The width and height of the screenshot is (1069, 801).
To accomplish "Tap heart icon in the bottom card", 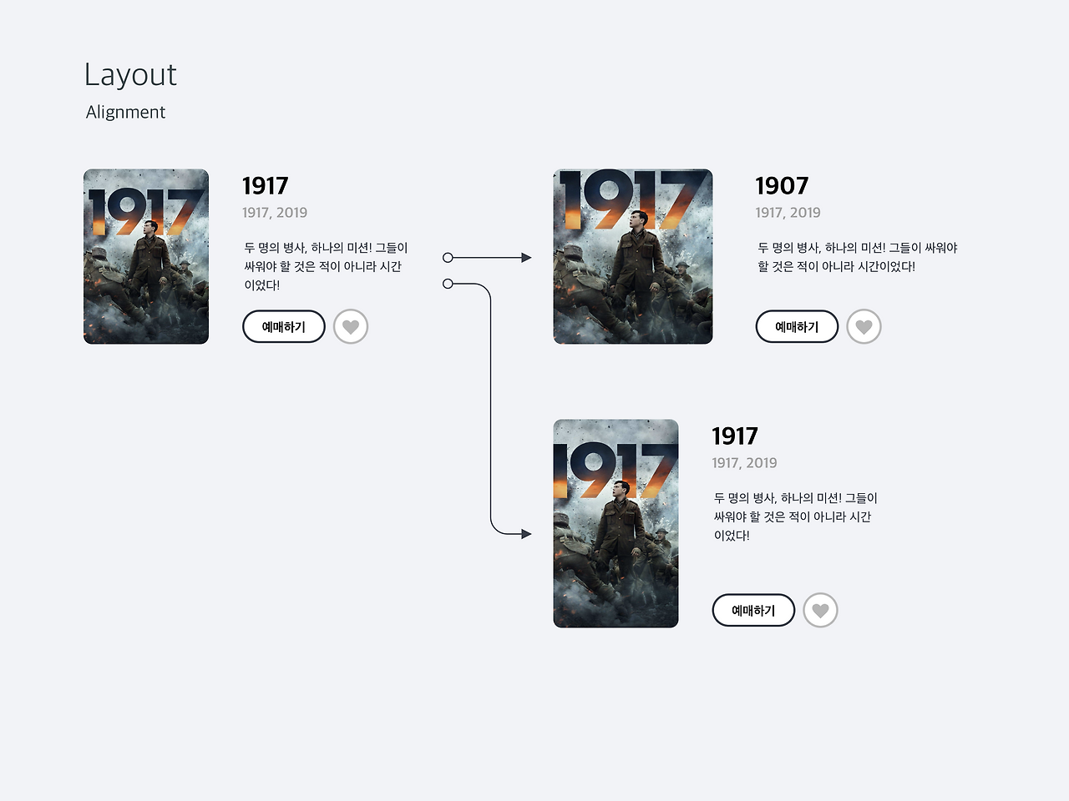I will pyautogui.click(x=820, y=610).
